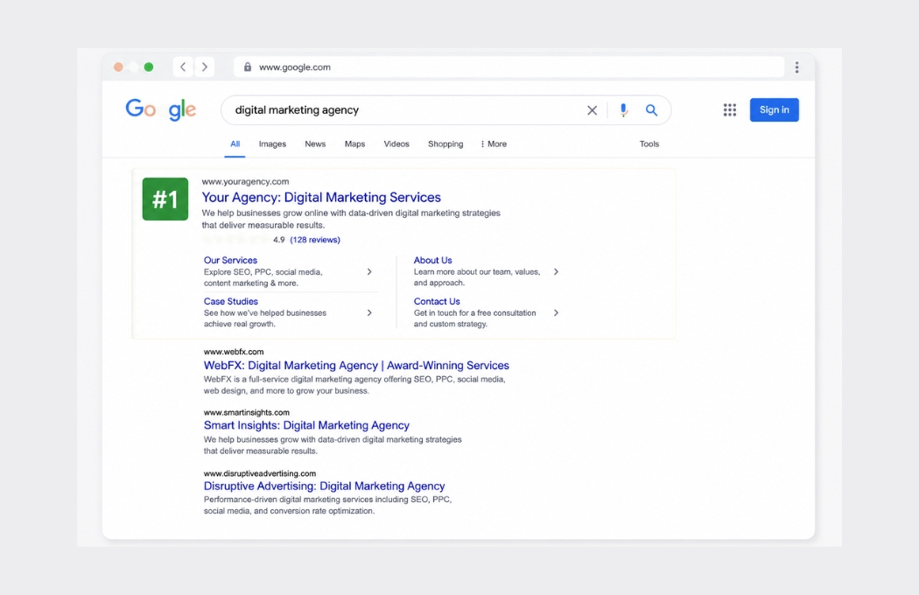Expand the Contact Us sitelink chevron
Screen dimensions: 919x595
tap(556, 313)
